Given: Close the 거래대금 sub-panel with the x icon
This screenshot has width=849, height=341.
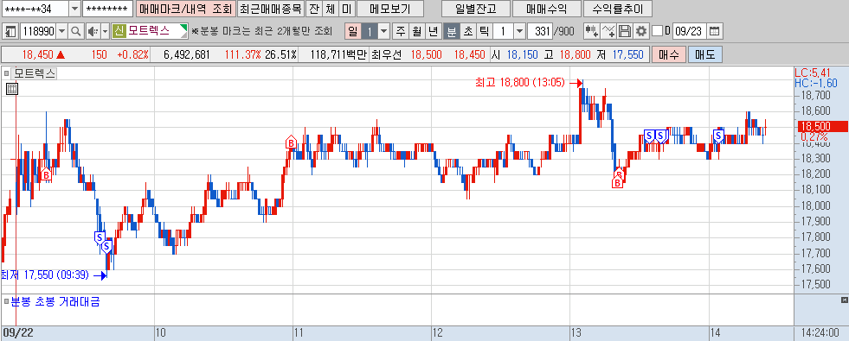Looking at the screenshot, I should tap(844, 300).
